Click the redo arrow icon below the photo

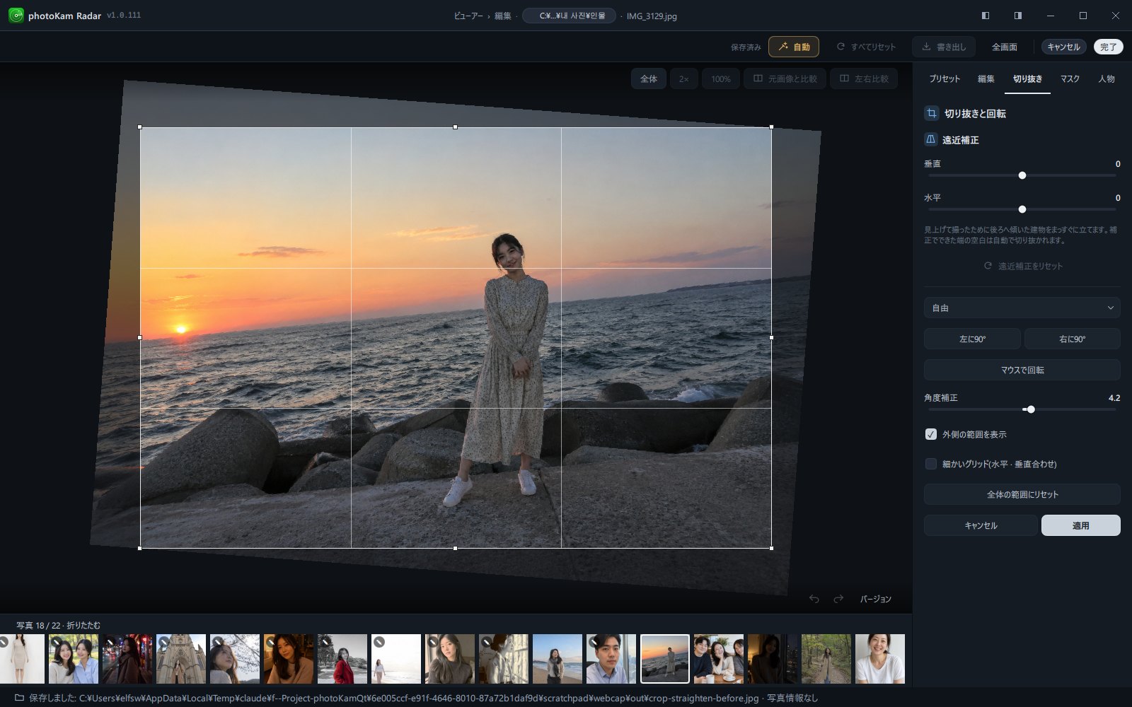[x=838, y=599]
